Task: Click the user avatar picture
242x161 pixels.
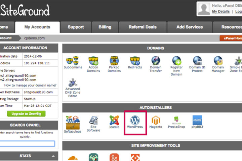Action: click(204, 9)
